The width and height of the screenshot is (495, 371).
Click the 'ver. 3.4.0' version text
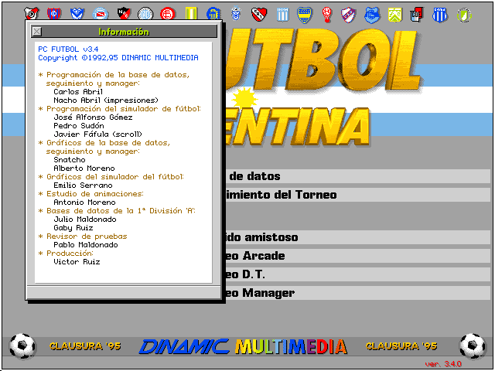point(443,364)
